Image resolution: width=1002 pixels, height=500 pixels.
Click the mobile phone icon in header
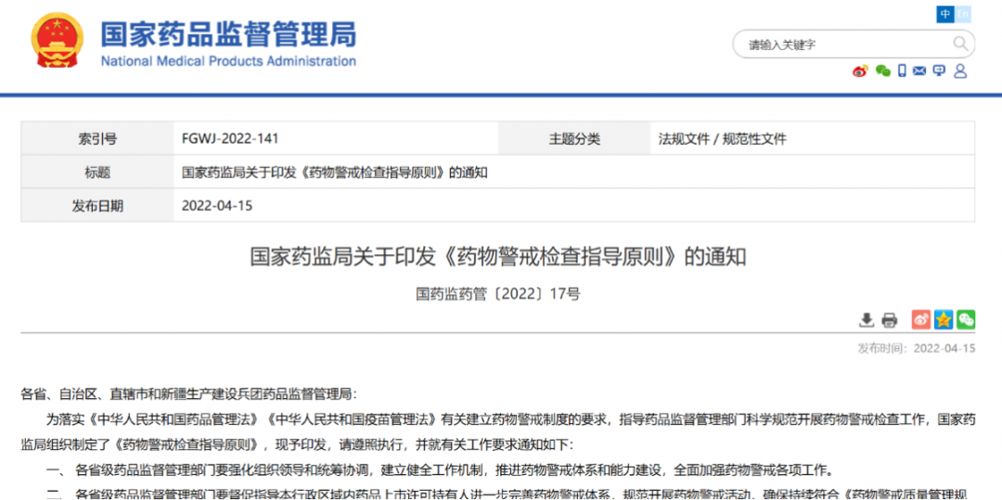click(902, 71)
